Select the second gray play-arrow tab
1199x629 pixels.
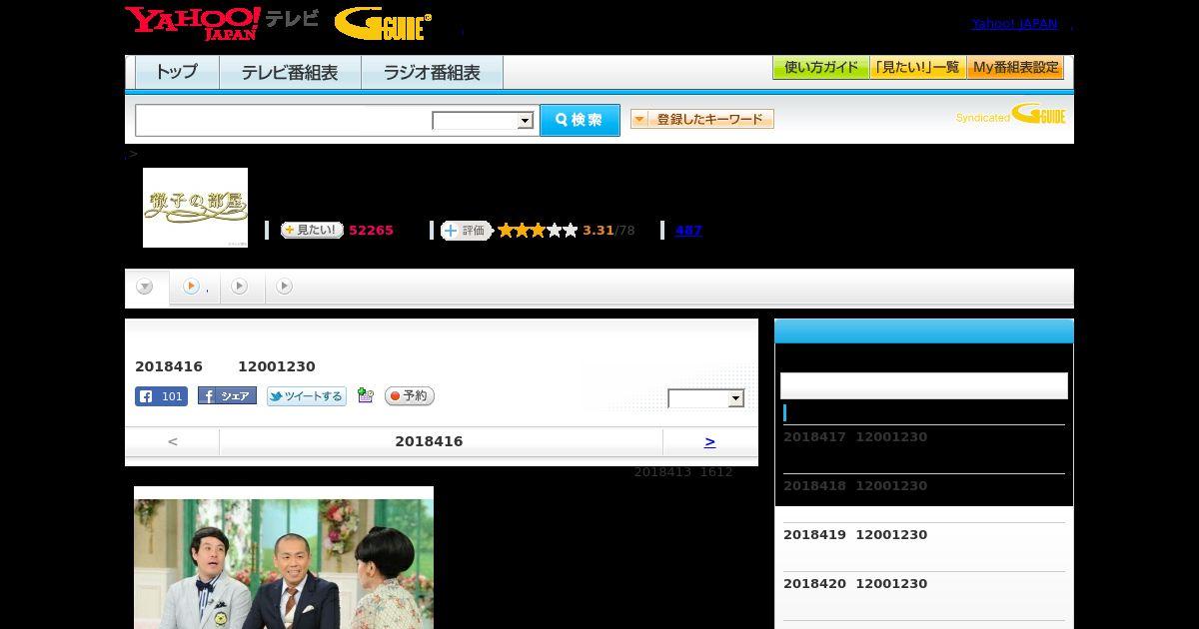click(239, 287)
